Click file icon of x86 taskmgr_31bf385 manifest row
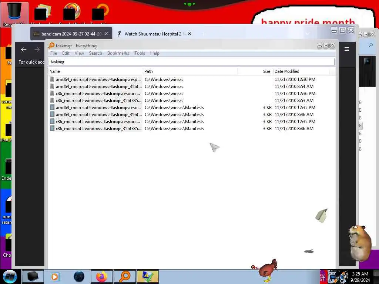This screenshot has width=379, height=284. pos(52,128)
